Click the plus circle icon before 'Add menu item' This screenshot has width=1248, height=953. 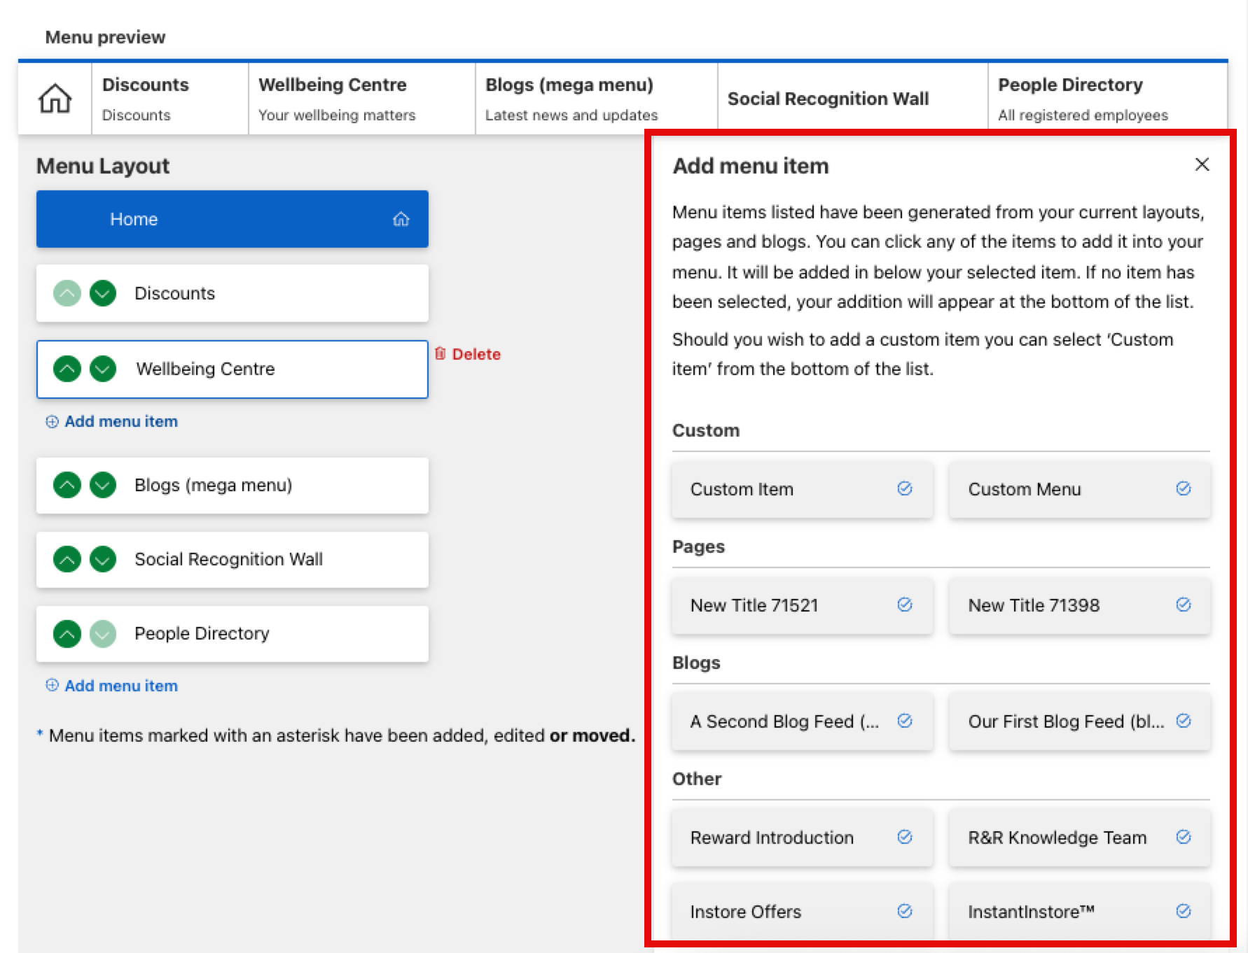tap(53, 421)
